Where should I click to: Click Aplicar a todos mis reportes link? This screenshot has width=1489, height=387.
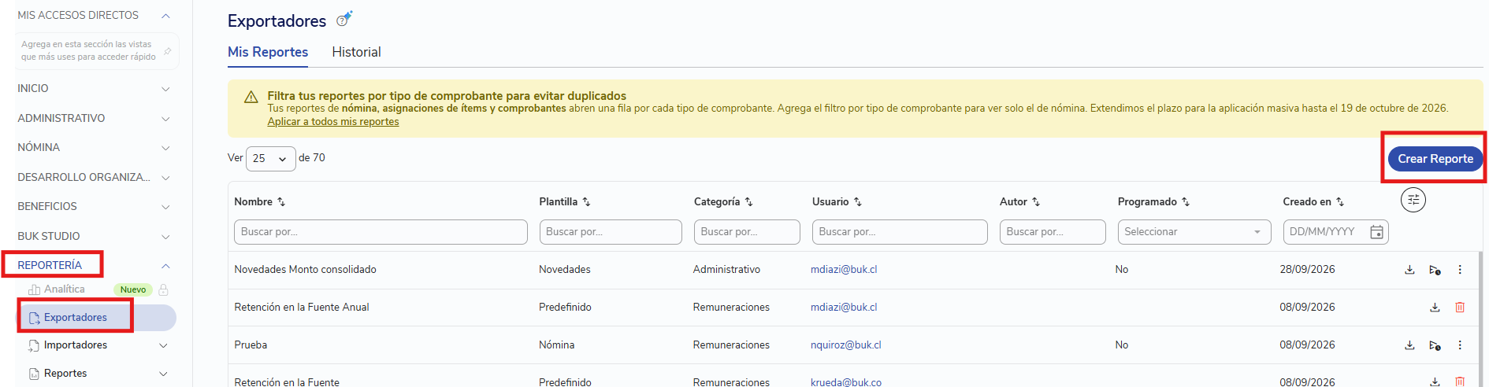coord(333,122)
